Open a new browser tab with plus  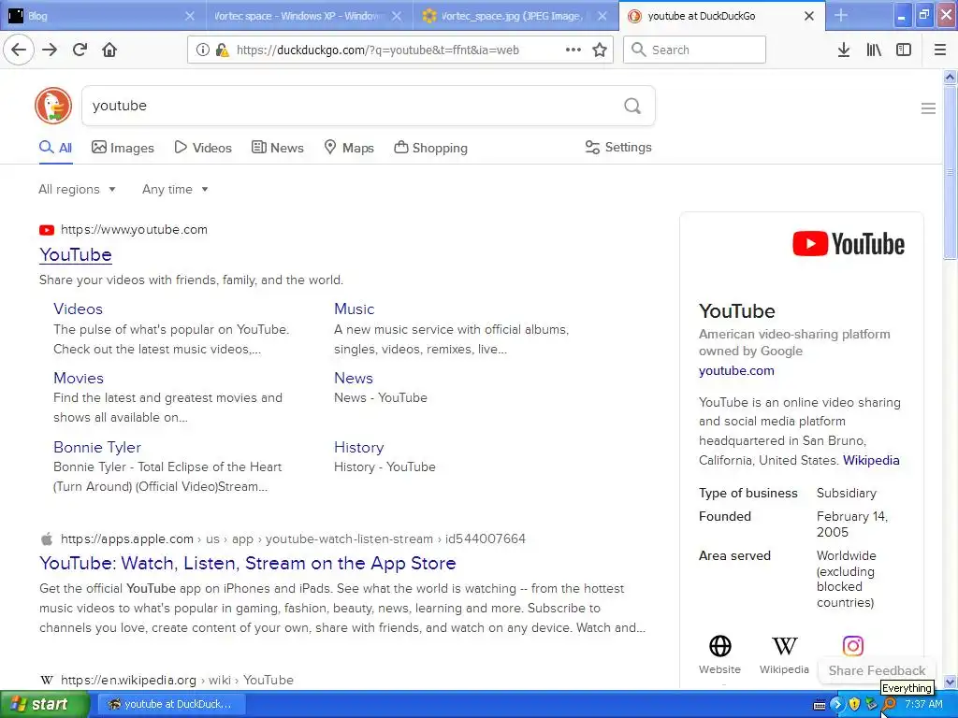pos(841,15)
